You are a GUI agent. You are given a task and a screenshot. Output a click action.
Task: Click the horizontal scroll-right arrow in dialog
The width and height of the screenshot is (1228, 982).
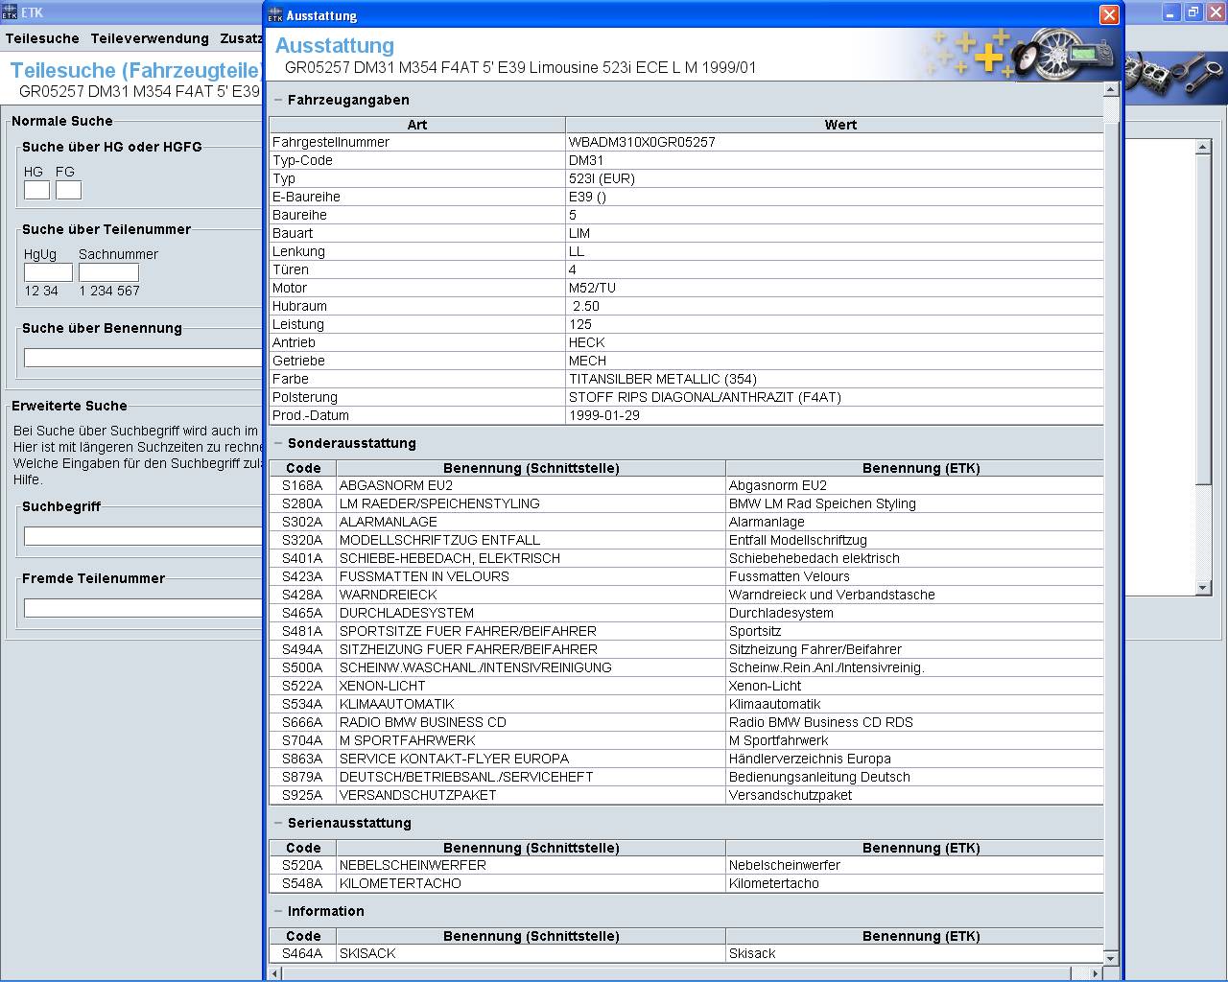(1097, 973)
